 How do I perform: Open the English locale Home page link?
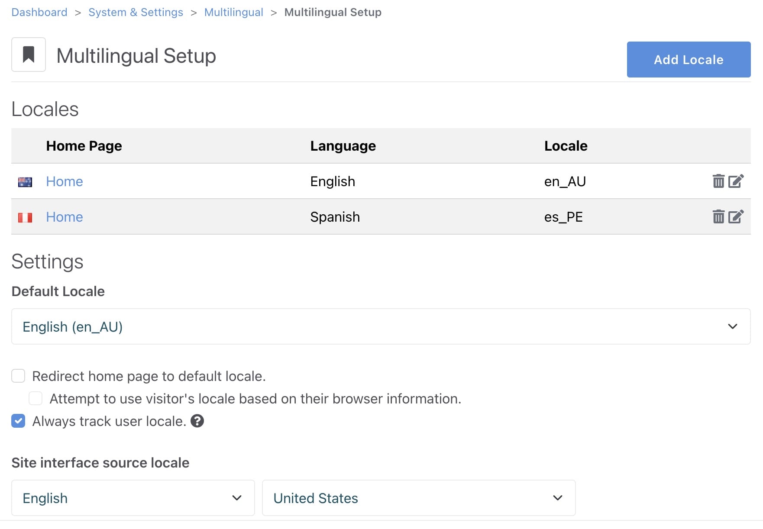[65, 181]
